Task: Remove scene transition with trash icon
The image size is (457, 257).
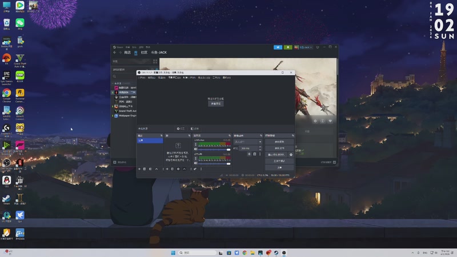Action: click(254, 154)
